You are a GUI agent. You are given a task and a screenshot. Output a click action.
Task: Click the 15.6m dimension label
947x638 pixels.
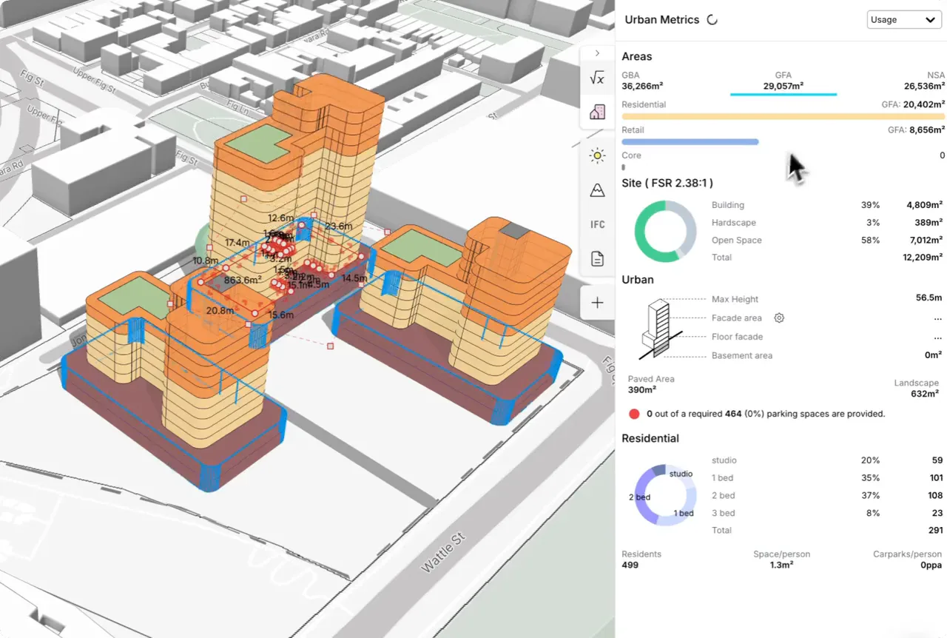(x=280, y=315)
